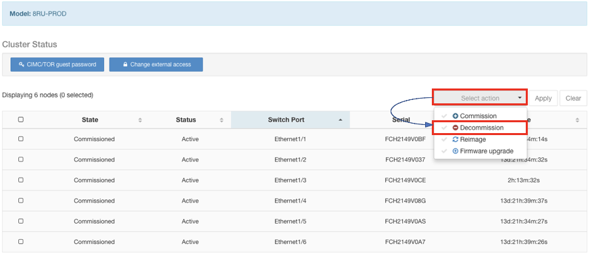Click the ascending arrow in Switch Port header

pos(341,120)
